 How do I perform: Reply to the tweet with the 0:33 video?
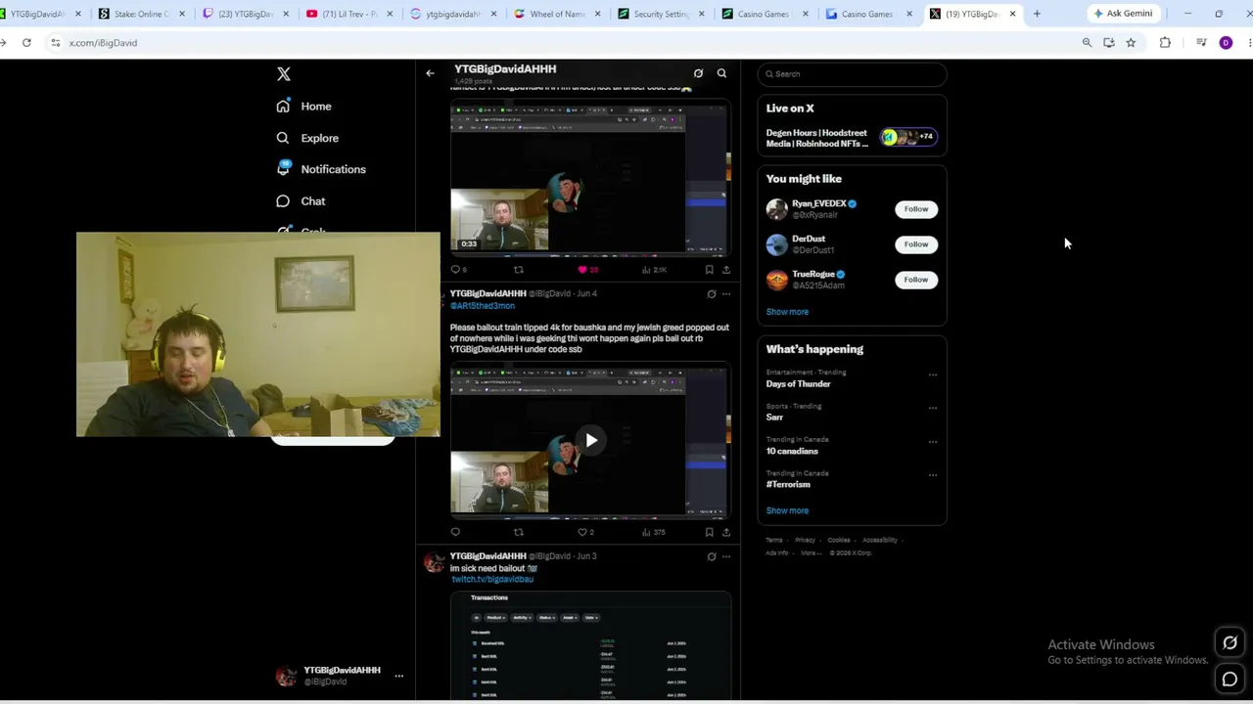[455, 270]
